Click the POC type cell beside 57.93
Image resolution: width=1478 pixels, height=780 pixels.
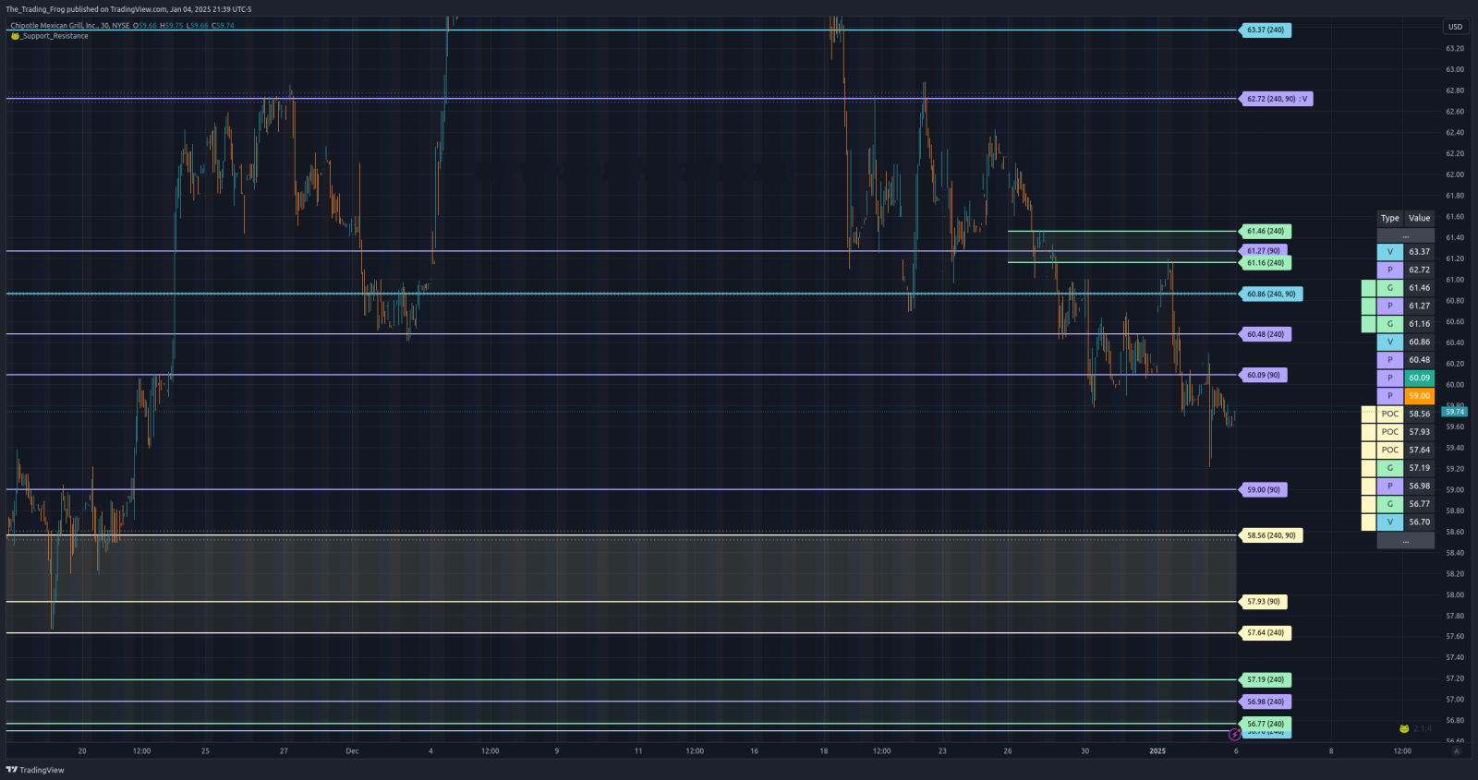[1390, 432]
